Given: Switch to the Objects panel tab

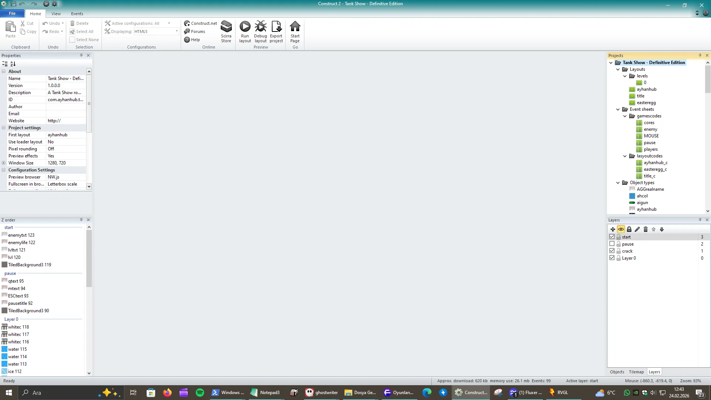Looking at the screenshot, I should [617, 372].
